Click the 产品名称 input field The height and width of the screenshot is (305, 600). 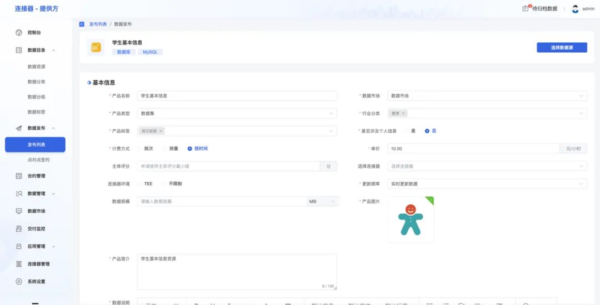coord(237,96)
